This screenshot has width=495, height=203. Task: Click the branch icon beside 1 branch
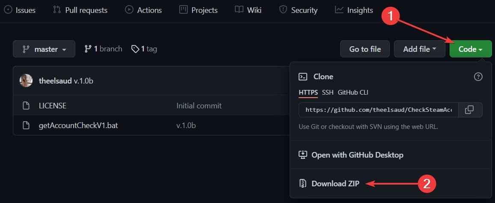click(x=88, y=49)
